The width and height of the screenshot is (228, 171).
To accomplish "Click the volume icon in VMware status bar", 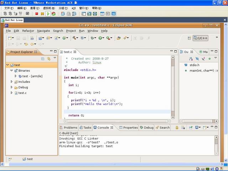I will [212, 169].
